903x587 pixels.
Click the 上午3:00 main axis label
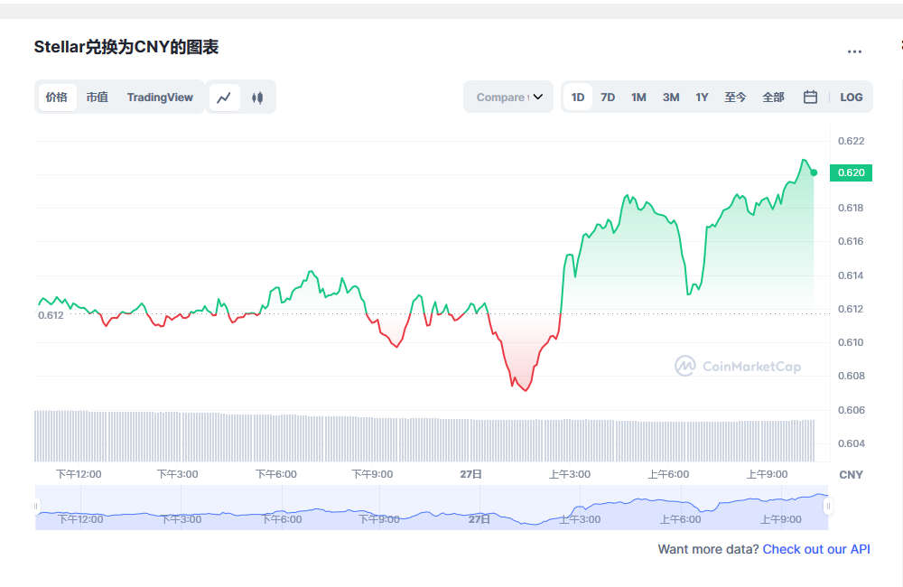[x=570, y=475]
